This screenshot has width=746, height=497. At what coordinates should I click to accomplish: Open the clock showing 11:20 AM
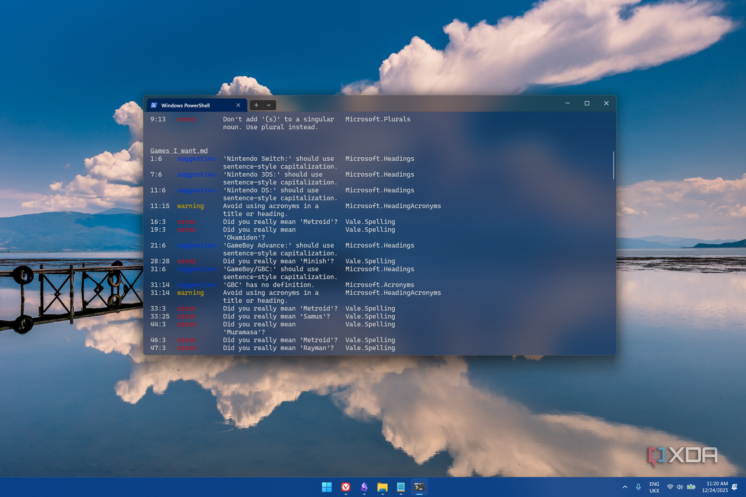715,487
